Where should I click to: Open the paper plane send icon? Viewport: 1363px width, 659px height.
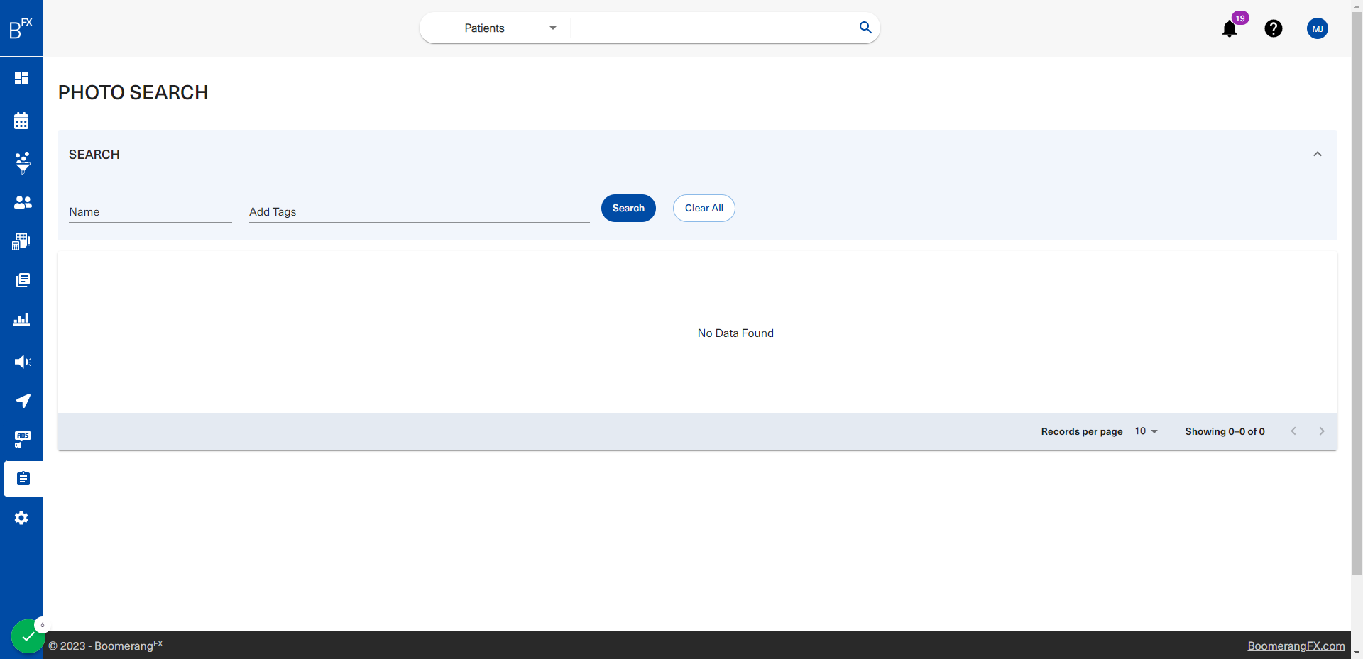tap(23, 401)
